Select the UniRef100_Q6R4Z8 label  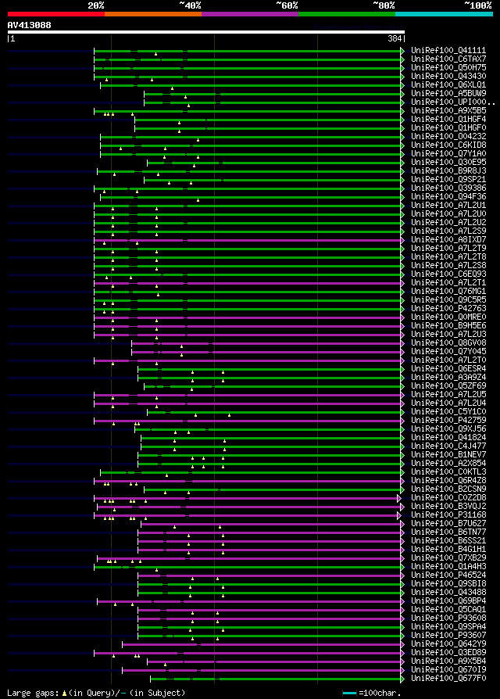pyautogui.click(x=448, y=481)
